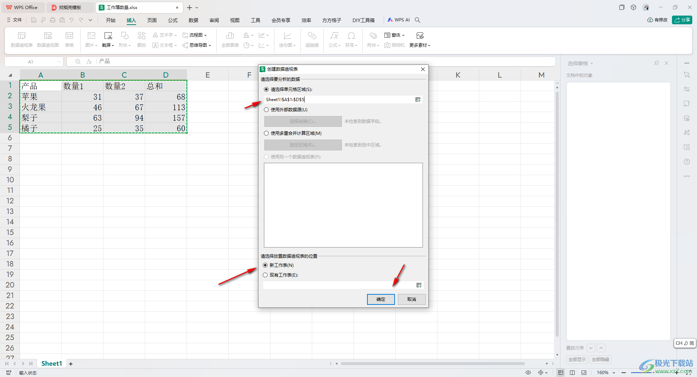Open the 数据 ribbon tab
697x377 pixels.
click(193, 20)
